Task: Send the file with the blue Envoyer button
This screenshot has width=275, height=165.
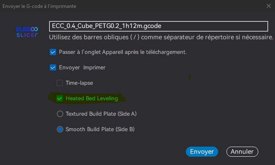Action: (x=202, y=152)
